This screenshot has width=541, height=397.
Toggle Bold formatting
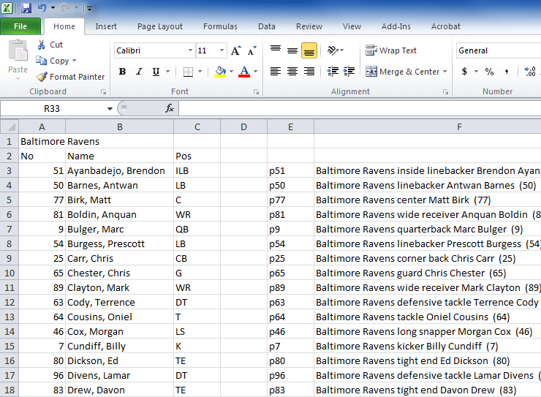[x=123, y=72]
